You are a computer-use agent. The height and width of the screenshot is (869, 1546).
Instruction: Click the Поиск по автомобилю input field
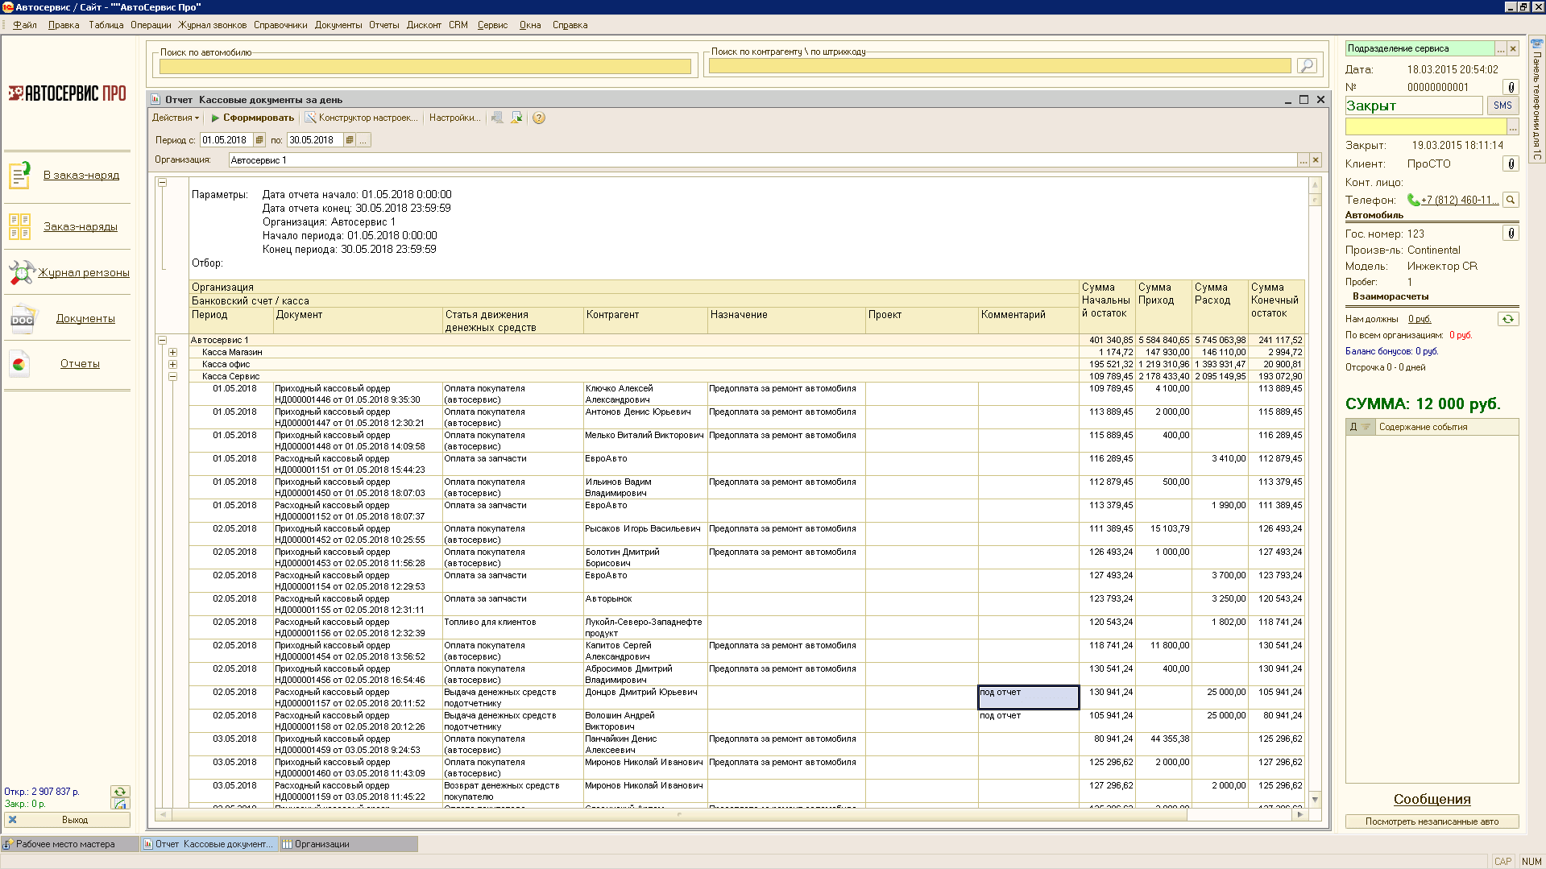click(x=425, y=67)
